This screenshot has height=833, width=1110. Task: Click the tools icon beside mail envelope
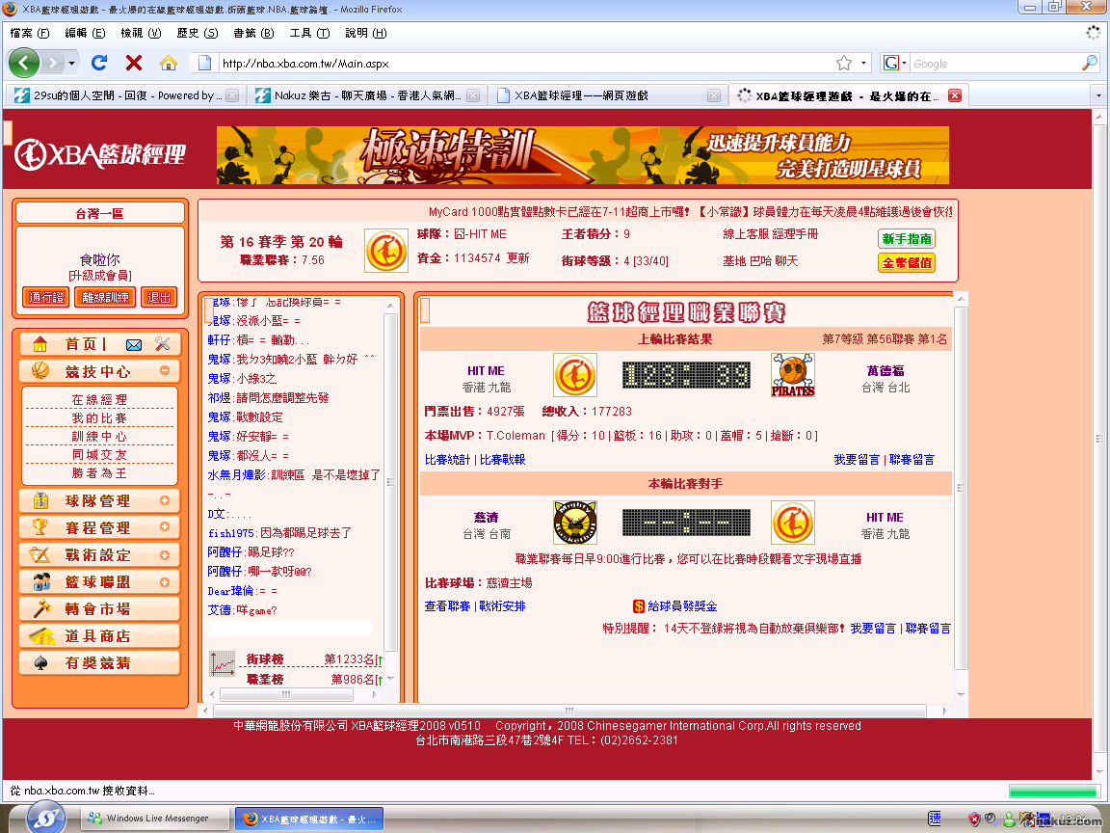pos(162,344)
